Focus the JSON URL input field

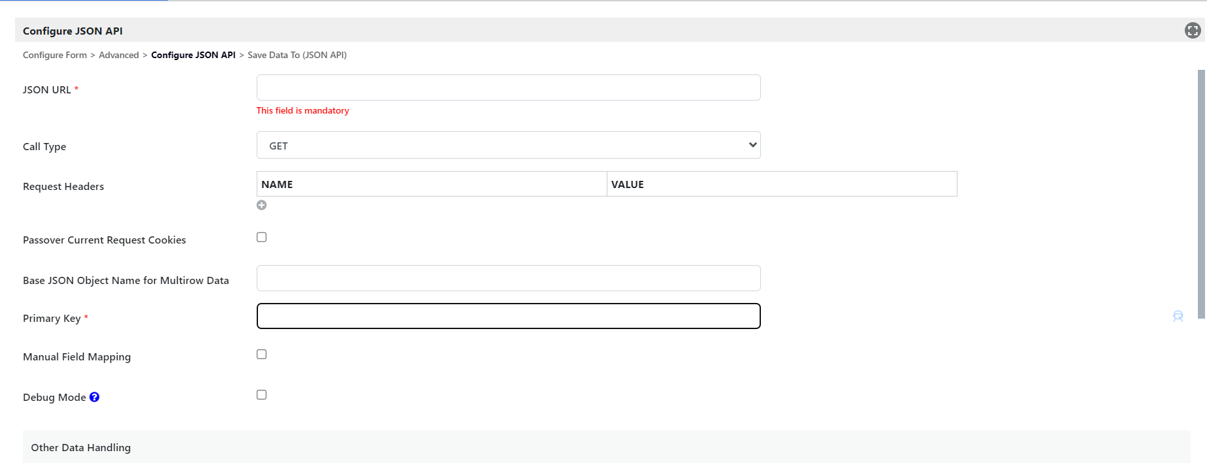[x=508, y=87]
